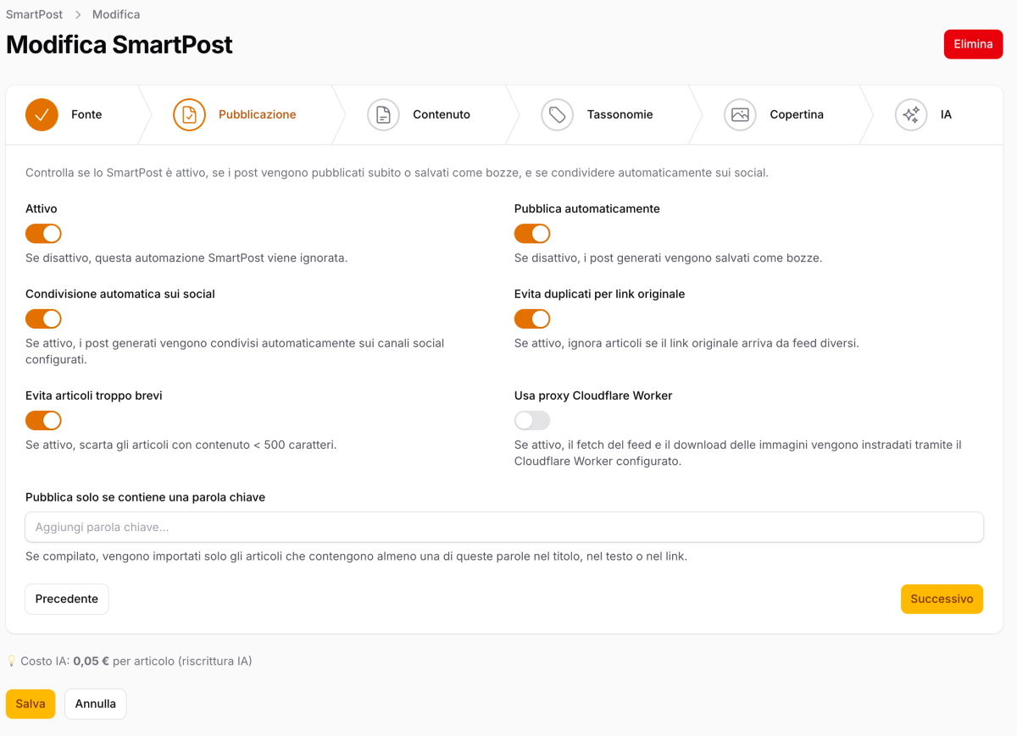Toggle Condivisione automatica sui social
The height and width of the screenshot is (736, 1017).
pos(43,319)
